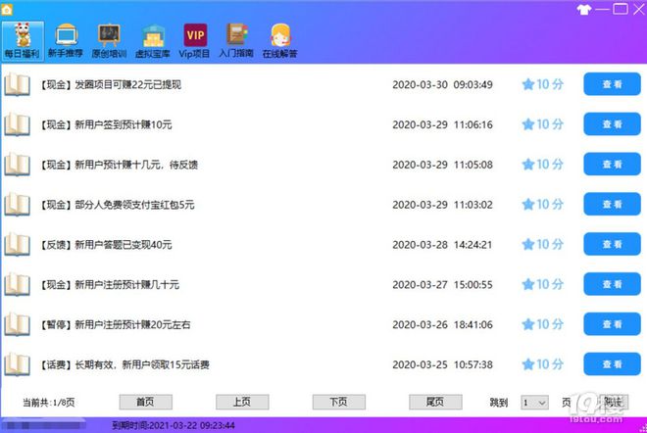Click 查看 for 新用户答题已变现40元
This screenshot has height=433, width=647.
click(612, 244)
